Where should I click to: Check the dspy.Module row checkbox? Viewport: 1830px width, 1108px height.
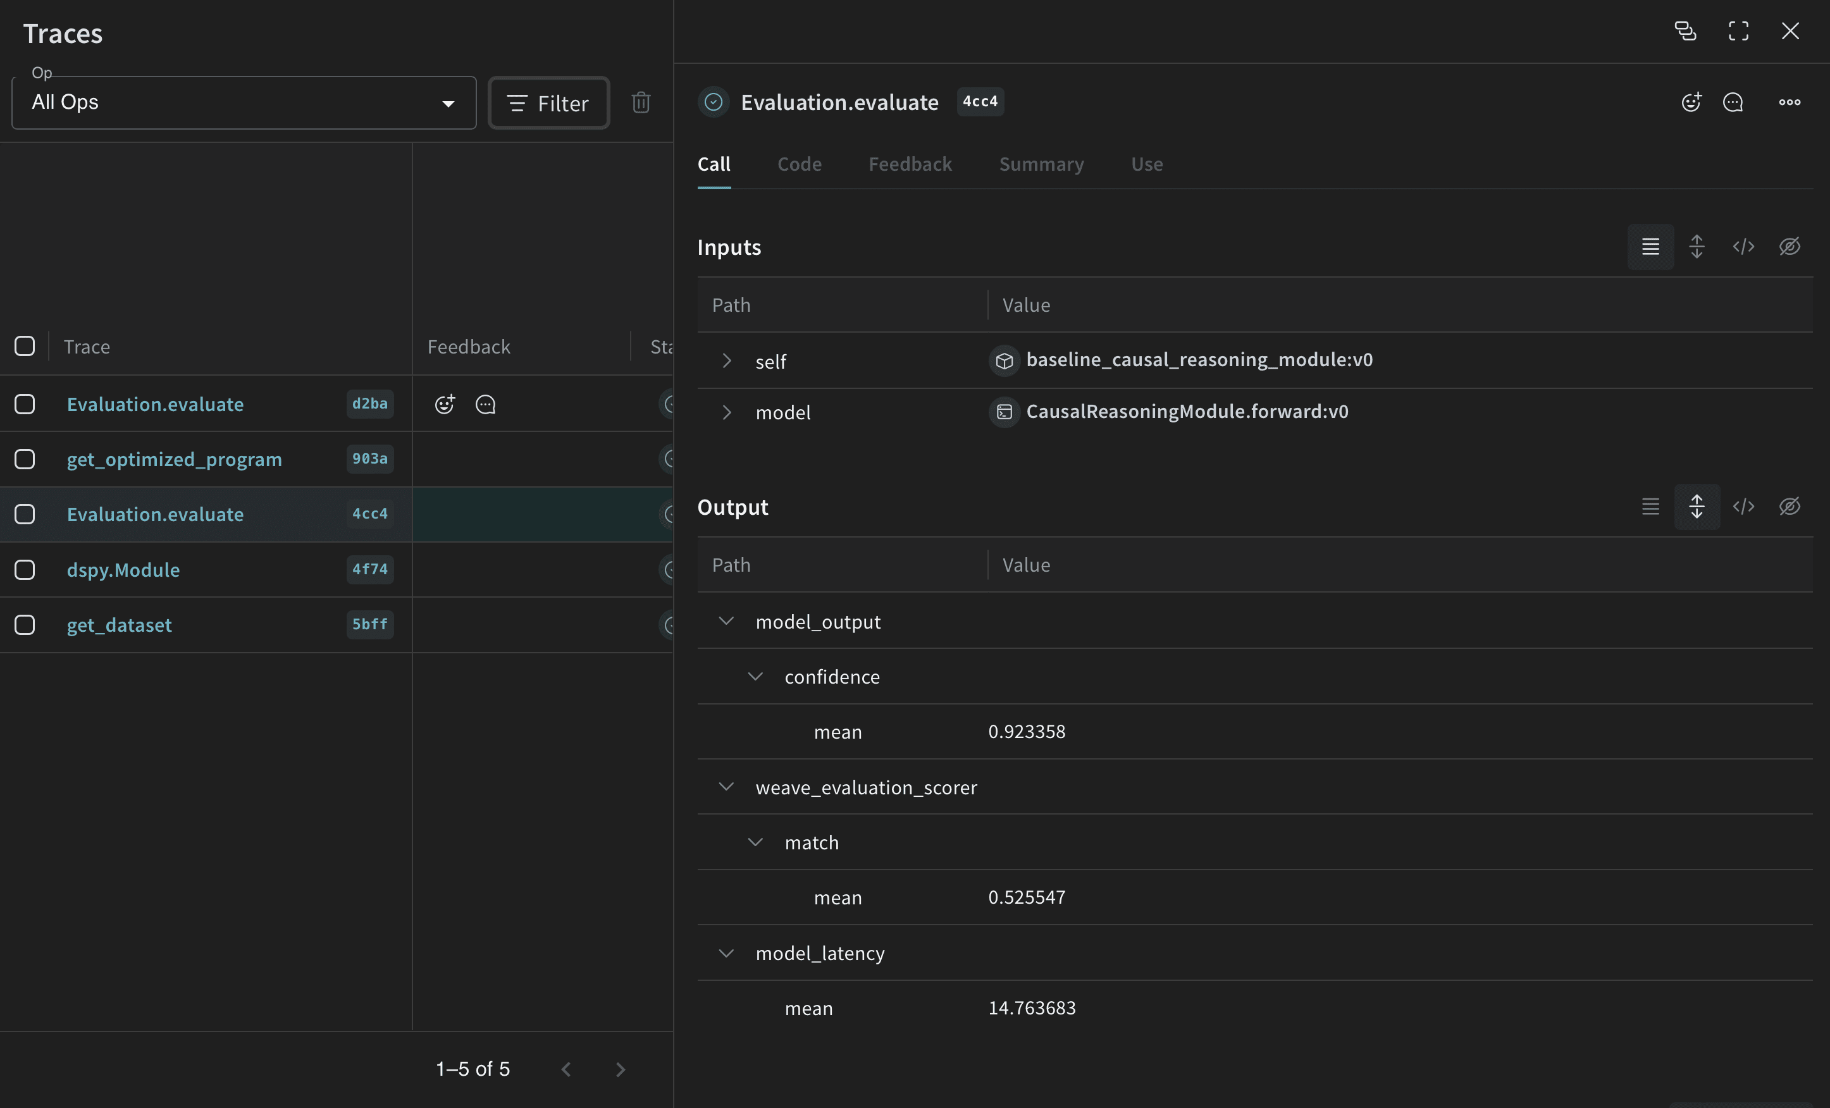point(25,570)
